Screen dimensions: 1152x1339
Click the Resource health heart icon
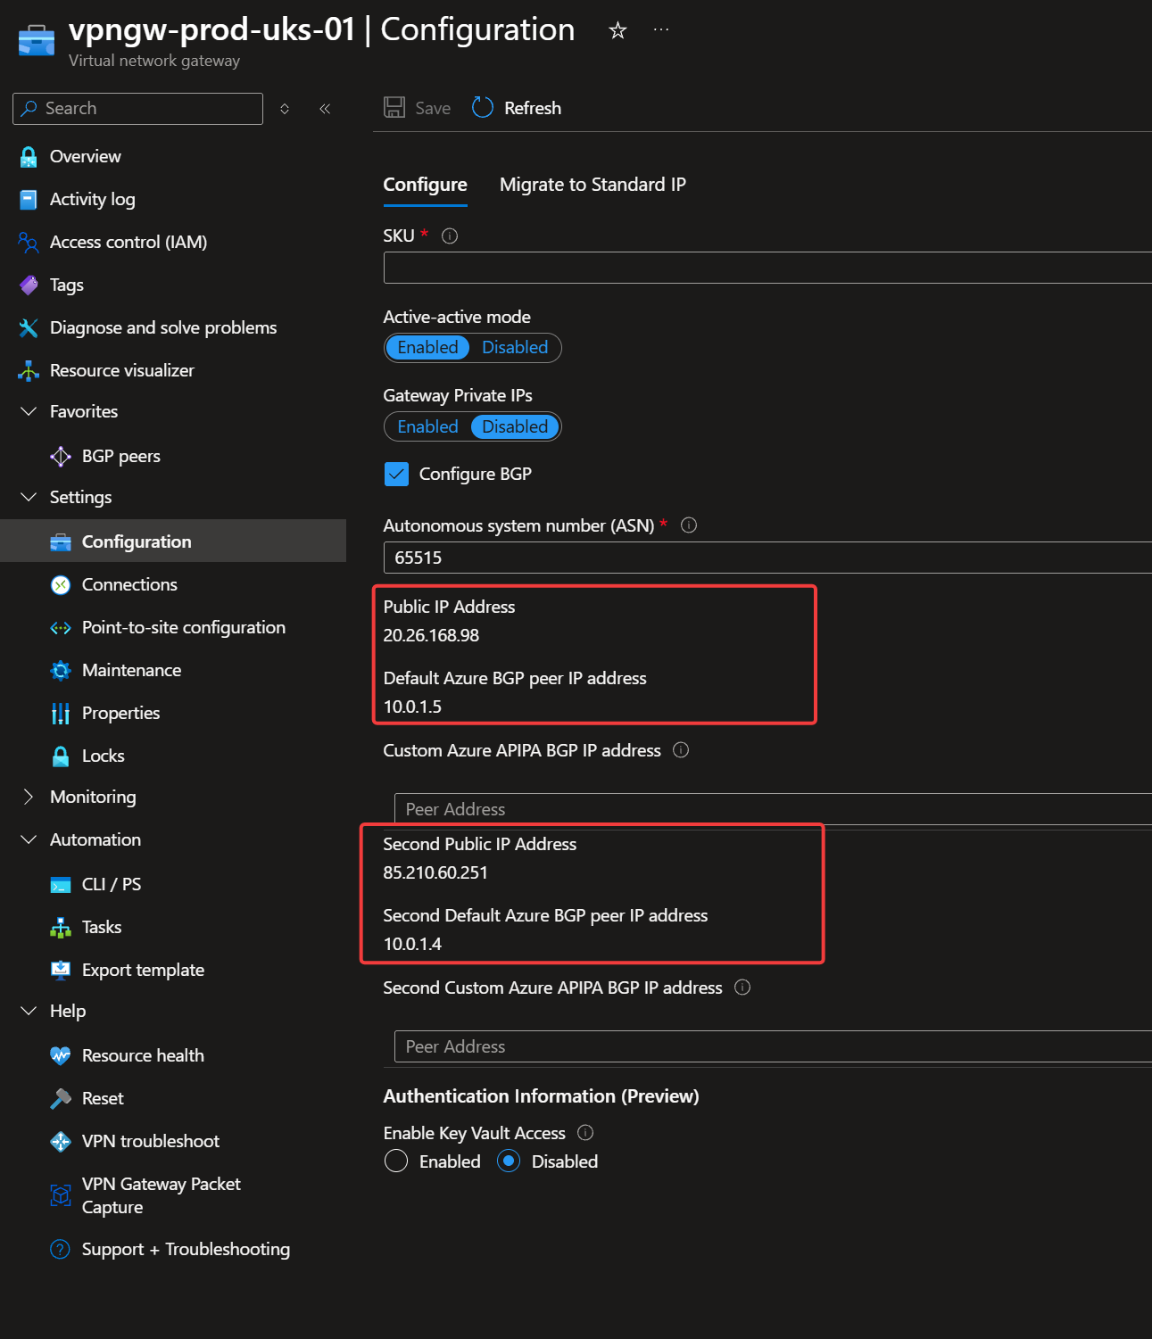(61, 1056)
